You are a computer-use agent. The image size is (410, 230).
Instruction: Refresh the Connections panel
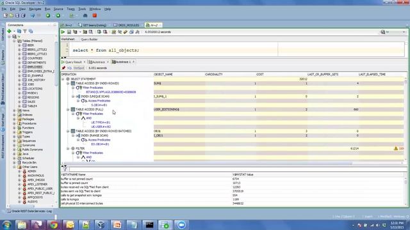pyautogui.click(x=19, y=31)
